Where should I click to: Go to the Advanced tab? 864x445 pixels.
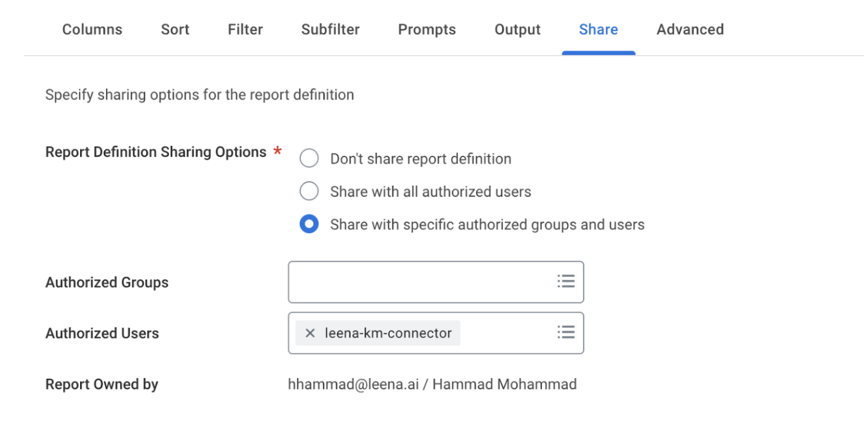tap(690, 30)
